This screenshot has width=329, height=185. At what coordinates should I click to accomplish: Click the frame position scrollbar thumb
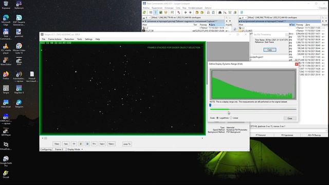pos(46,138)
